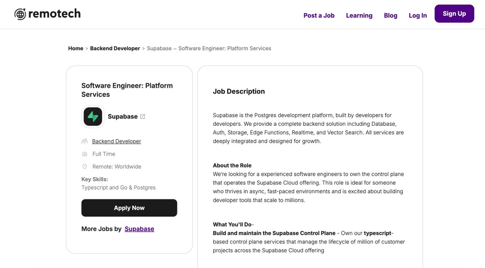Click bold Build and maintain Supabase Control Plane text
485x268 pixels.
(274, 233)
